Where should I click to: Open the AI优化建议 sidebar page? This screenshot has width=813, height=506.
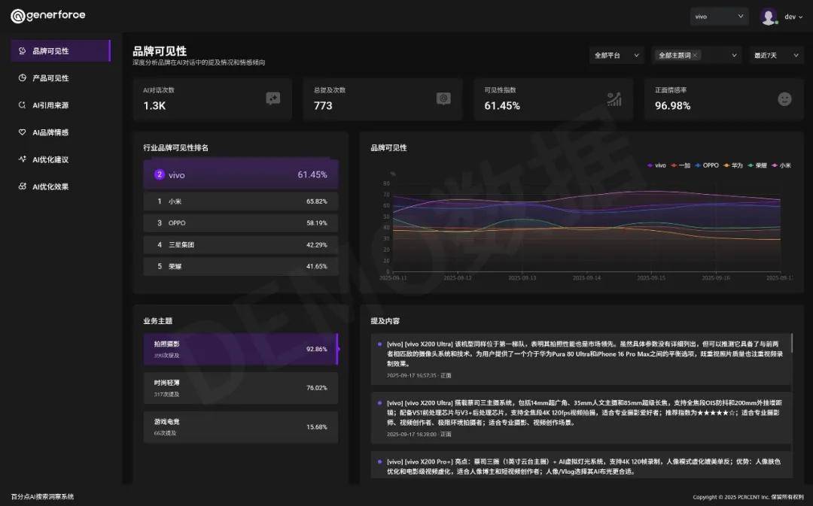click(50, 159)
